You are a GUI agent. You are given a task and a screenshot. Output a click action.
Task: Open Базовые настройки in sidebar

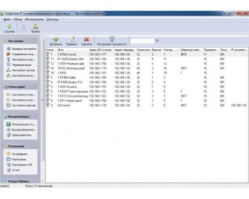click(21, 49)
